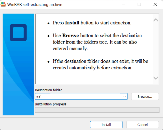This screenshot has height=130, width=163.
Task: Click the Installation progress bar
Action: click(97, 110)
